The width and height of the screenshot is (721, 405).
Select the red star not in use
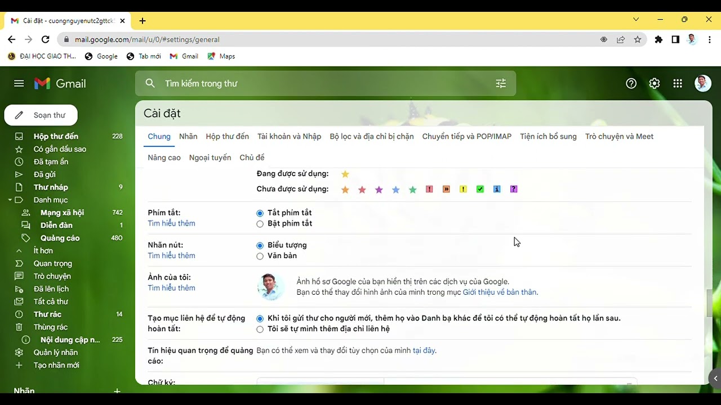(x=362, y=190)
